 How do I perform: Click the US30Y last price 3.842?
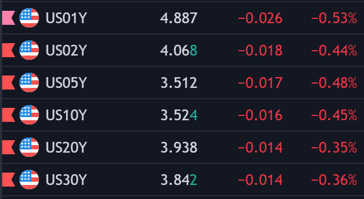(x=178, y=180)
